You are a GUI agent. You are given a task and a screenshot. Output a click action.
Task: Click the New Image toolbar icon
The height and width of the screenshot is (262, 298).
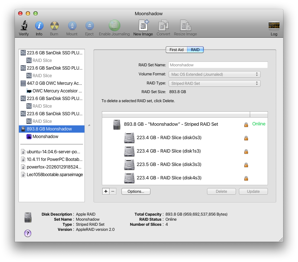click(x=143, y=26)
